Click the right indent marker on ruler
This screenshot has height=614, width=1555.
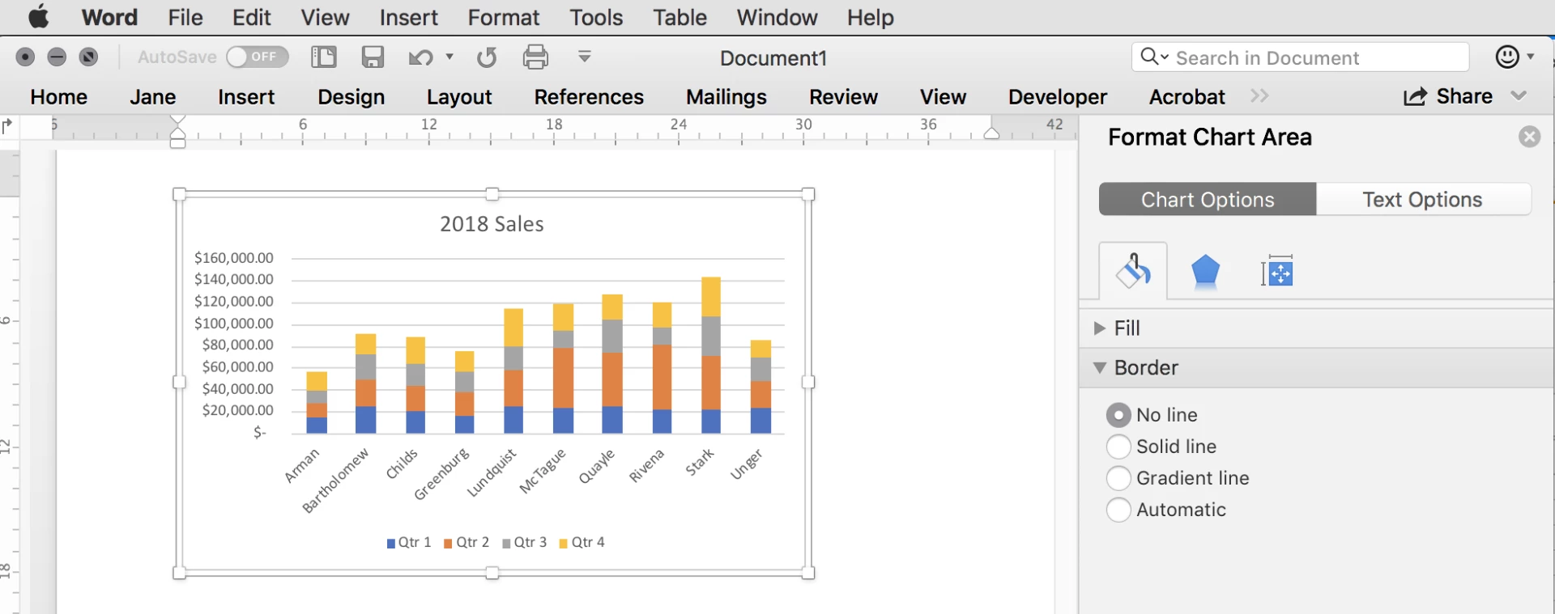click(991, 133)
